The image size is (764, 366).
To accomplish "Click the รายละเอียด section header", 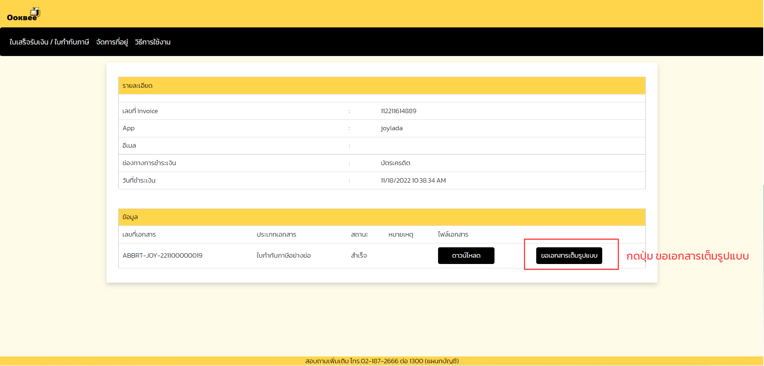I will click(138, 86).
